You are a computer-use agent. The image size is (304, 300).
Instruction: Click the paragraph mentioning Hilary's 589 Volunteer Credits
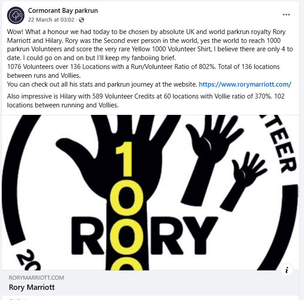coord(146,101)
